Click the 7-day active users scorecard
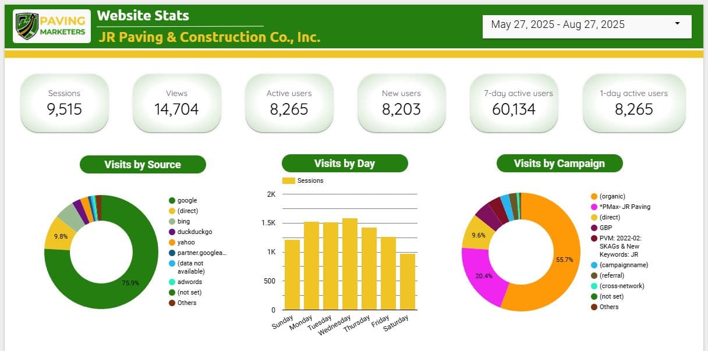 pyautogui.click(x=514, y=103)
